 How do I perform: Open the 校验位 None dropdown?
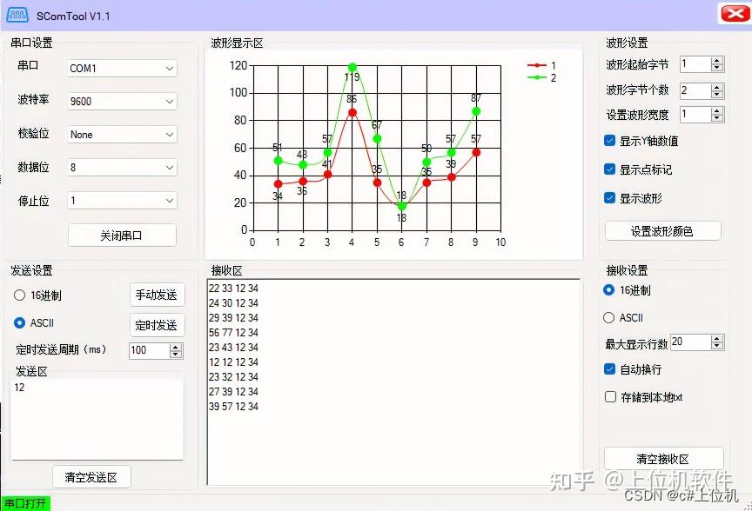[122, 135]
